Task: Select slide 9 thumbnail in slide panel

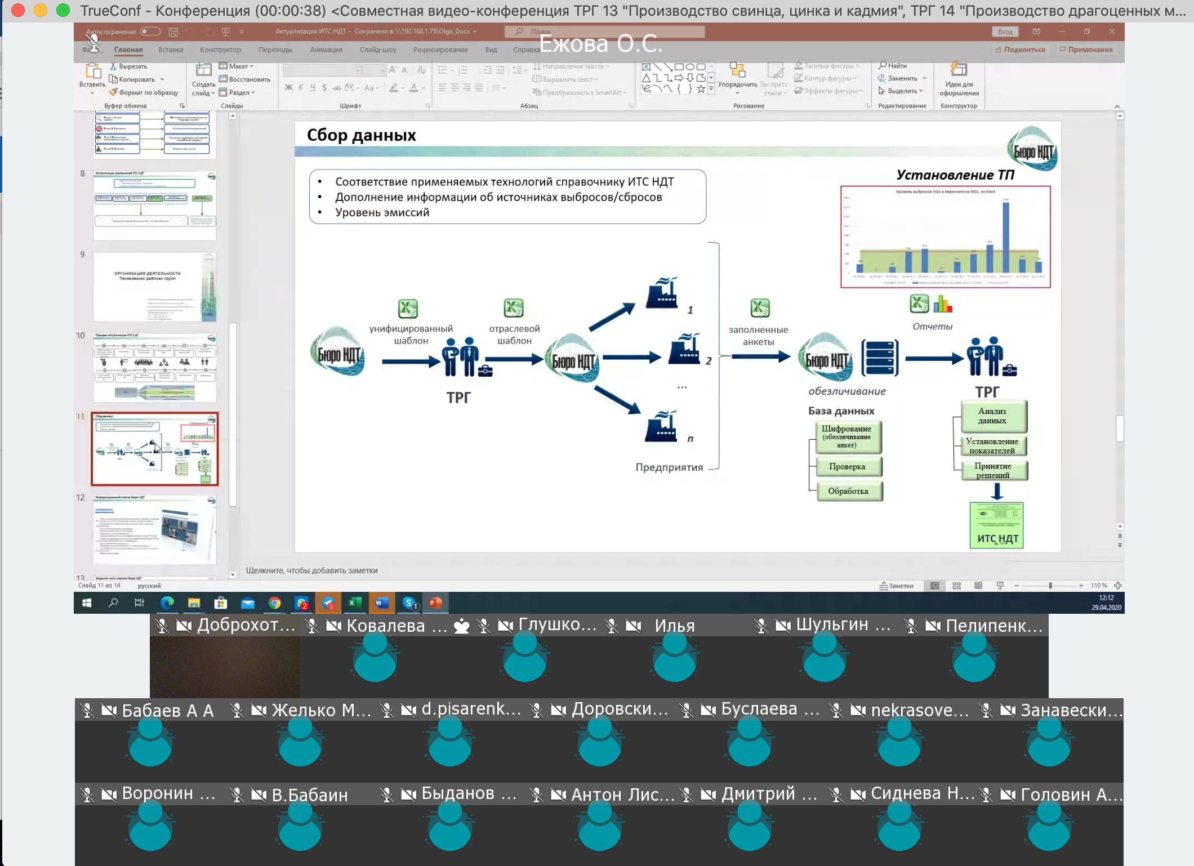Action: click(x=154, y=287)
